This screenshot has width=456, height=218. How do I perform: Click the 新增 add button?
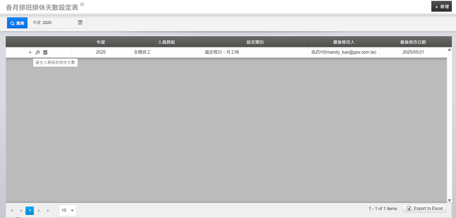coord(441,7)
